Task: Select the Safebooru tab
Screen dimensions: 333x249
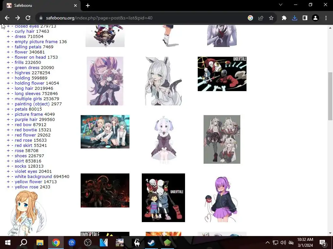Action: pyautogui.click(x=41, y=6)
